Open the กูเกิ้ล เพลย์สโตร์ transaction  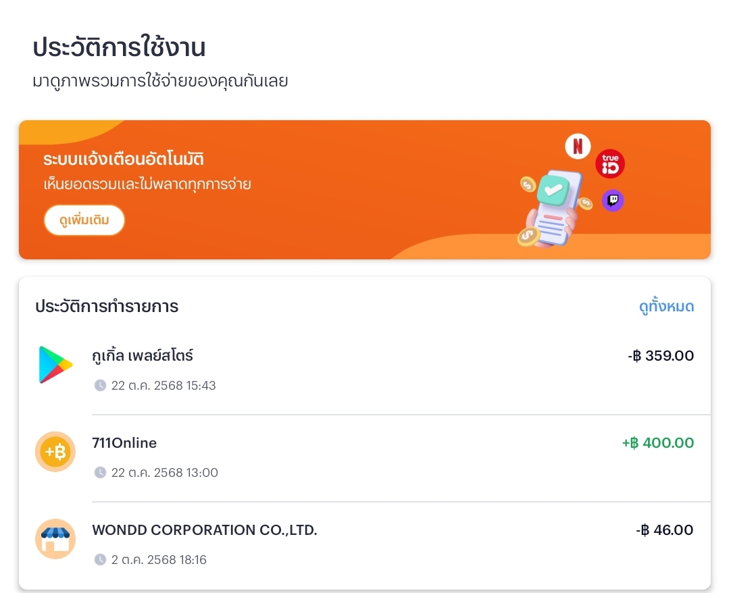coord(143,355)
